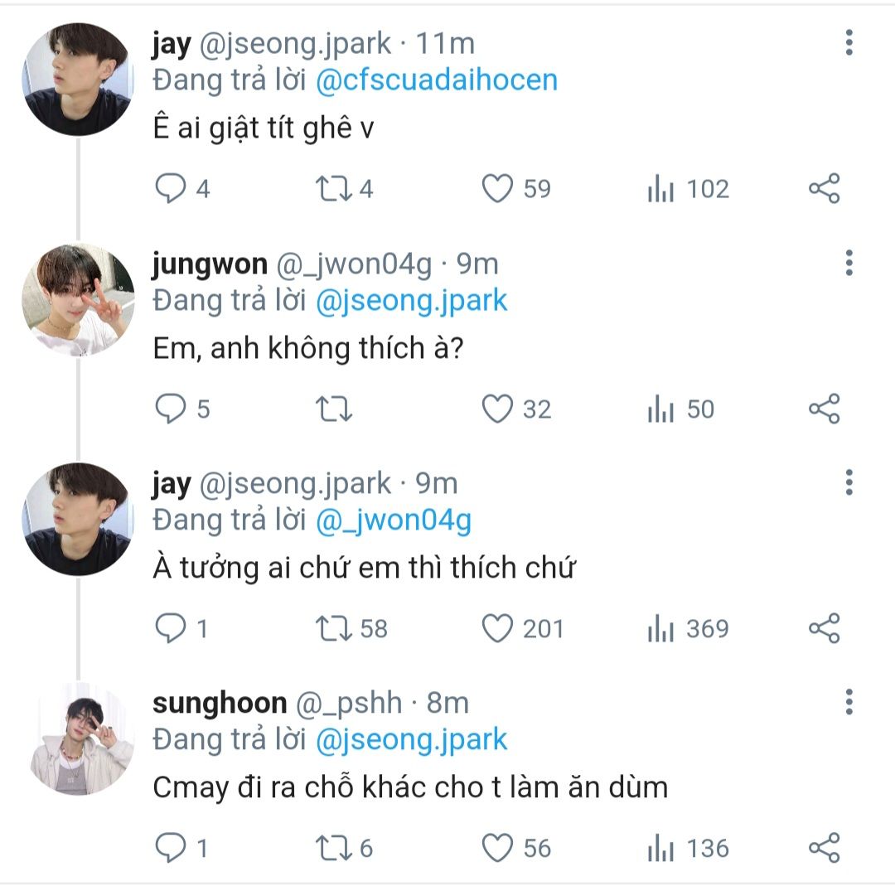Share jungwon's tweet via share icon
The height and width of the screenshot is (886, 895).
coord(825,409)
